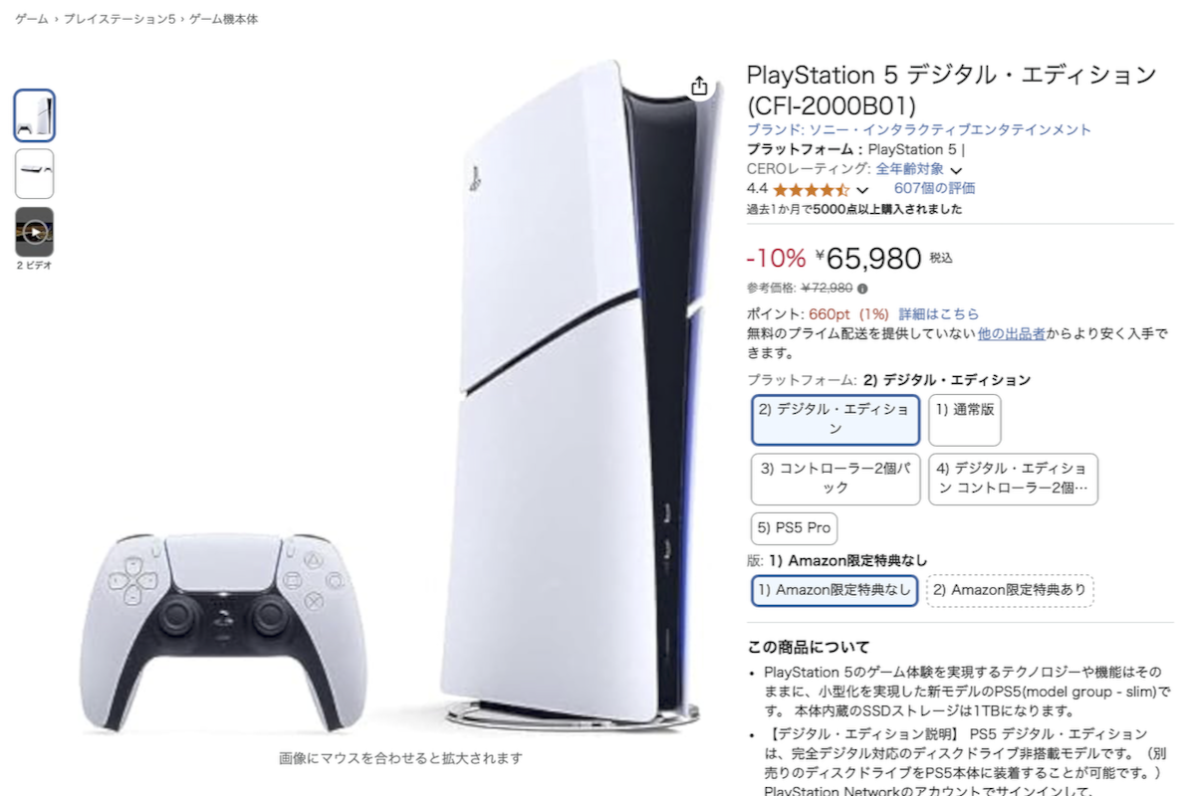Open the 詳細はこちら points link
The width and height of the screenshot is (1195, 796).
click(939, 313)
